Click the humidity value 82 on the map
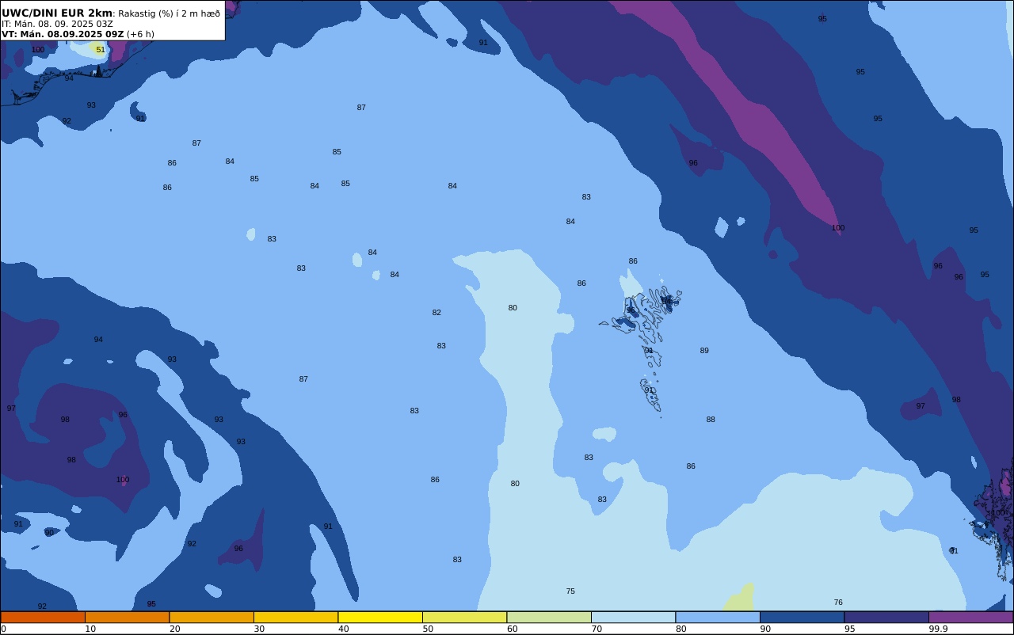1014x635 pixels. [436, 313]
